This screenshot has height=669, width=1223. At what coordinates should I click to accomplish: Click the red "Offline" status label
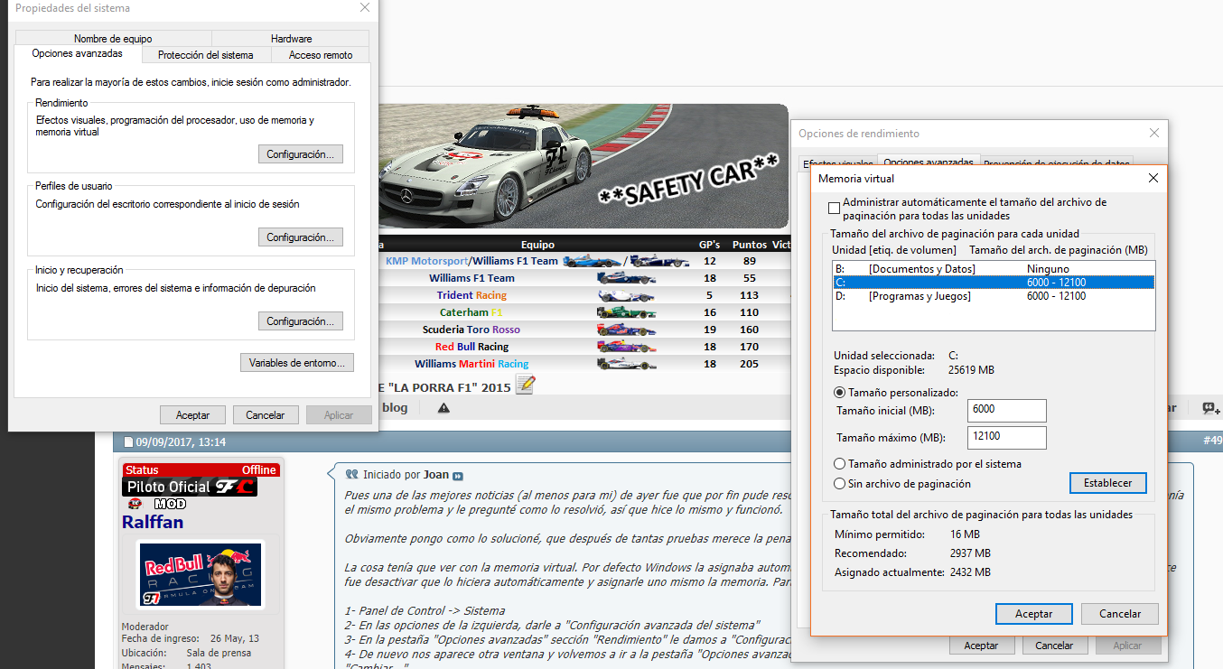(258, 470)
